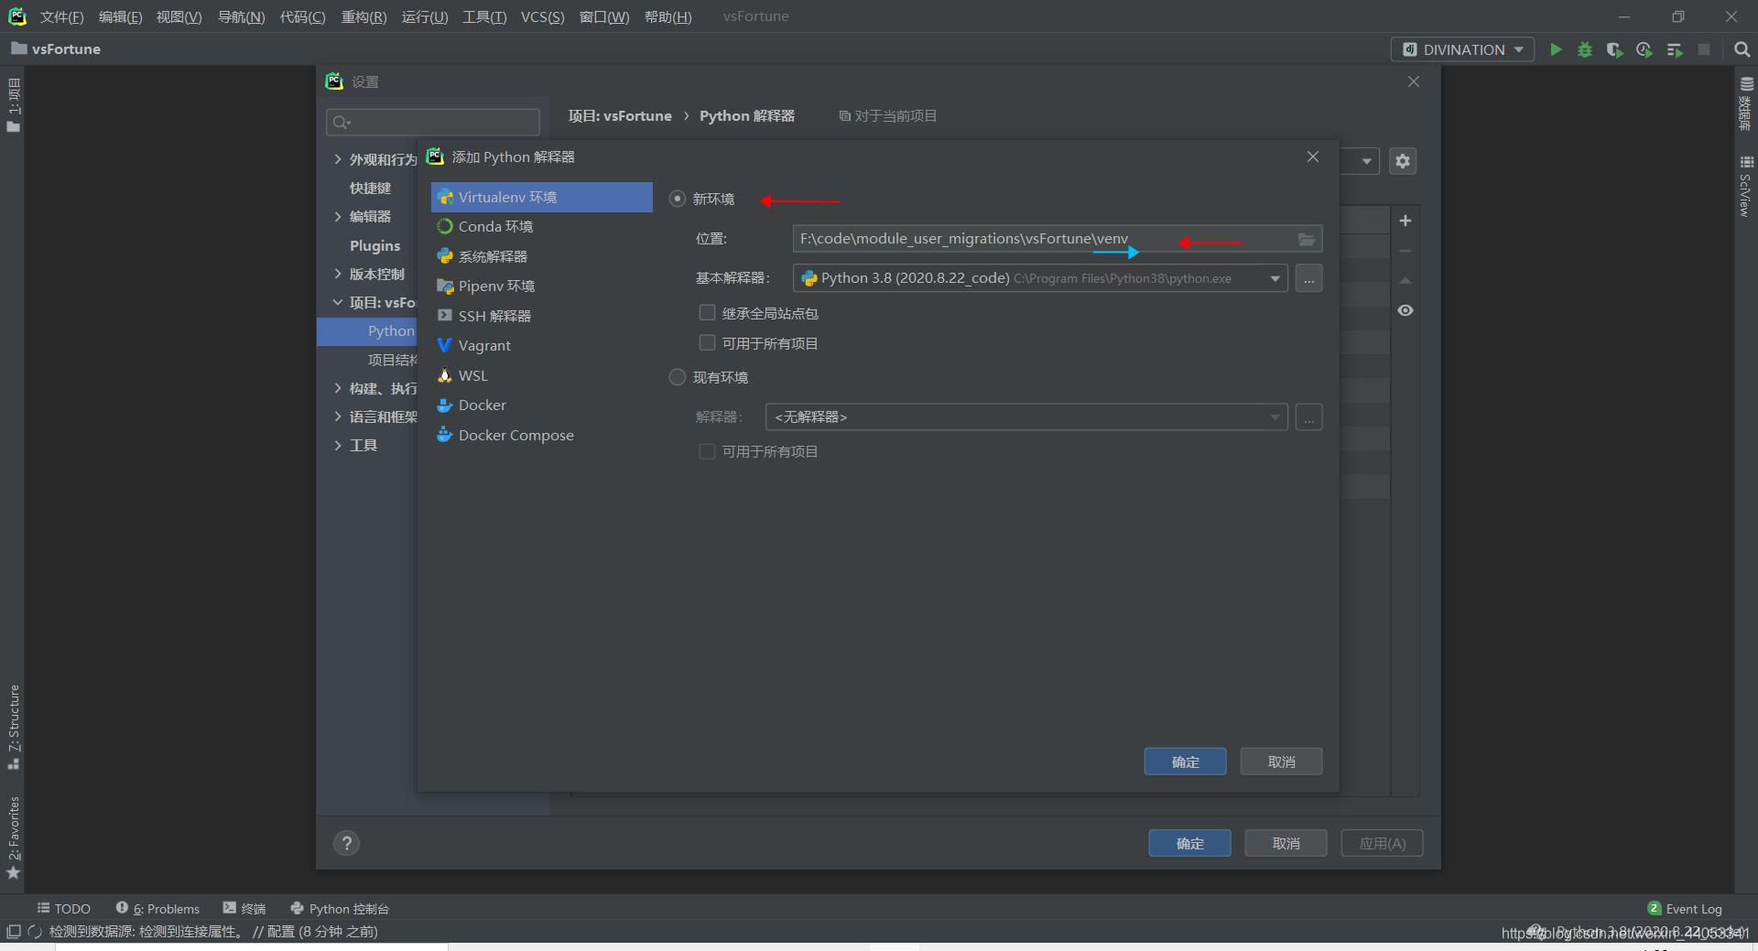Open DIVINATION run configuration dropdown

click(1462, 49)
